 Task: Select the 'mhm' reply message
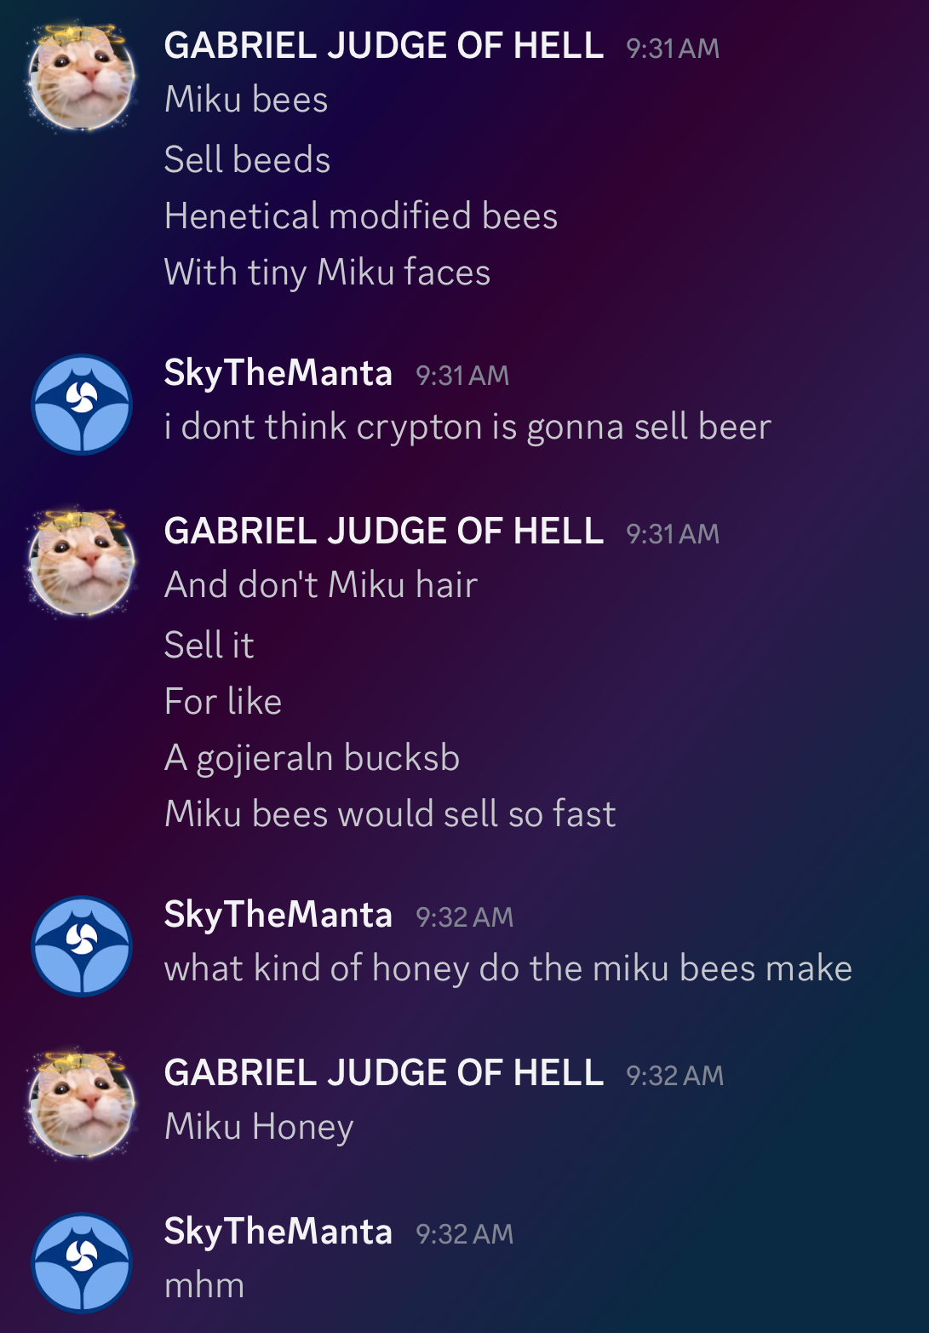(204, 1285)
